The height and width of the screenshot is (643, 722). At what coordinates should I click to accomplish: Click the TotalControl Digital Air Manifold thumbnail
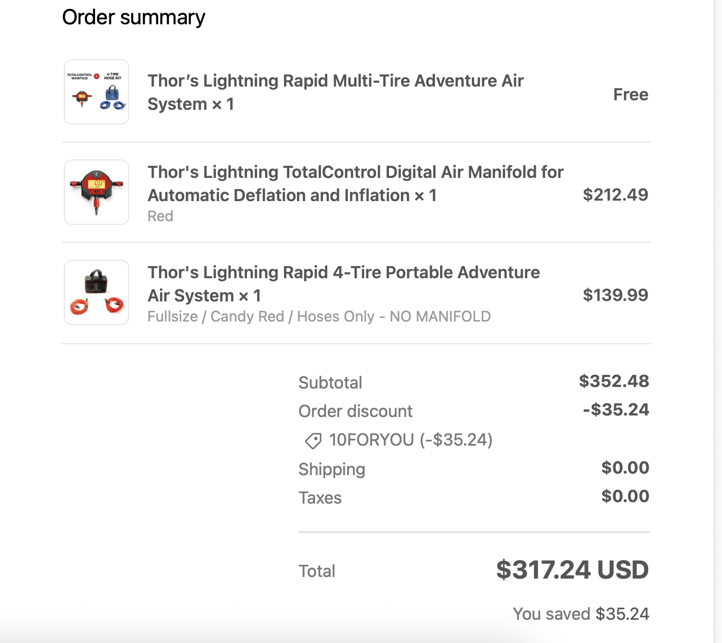point(97,192)
